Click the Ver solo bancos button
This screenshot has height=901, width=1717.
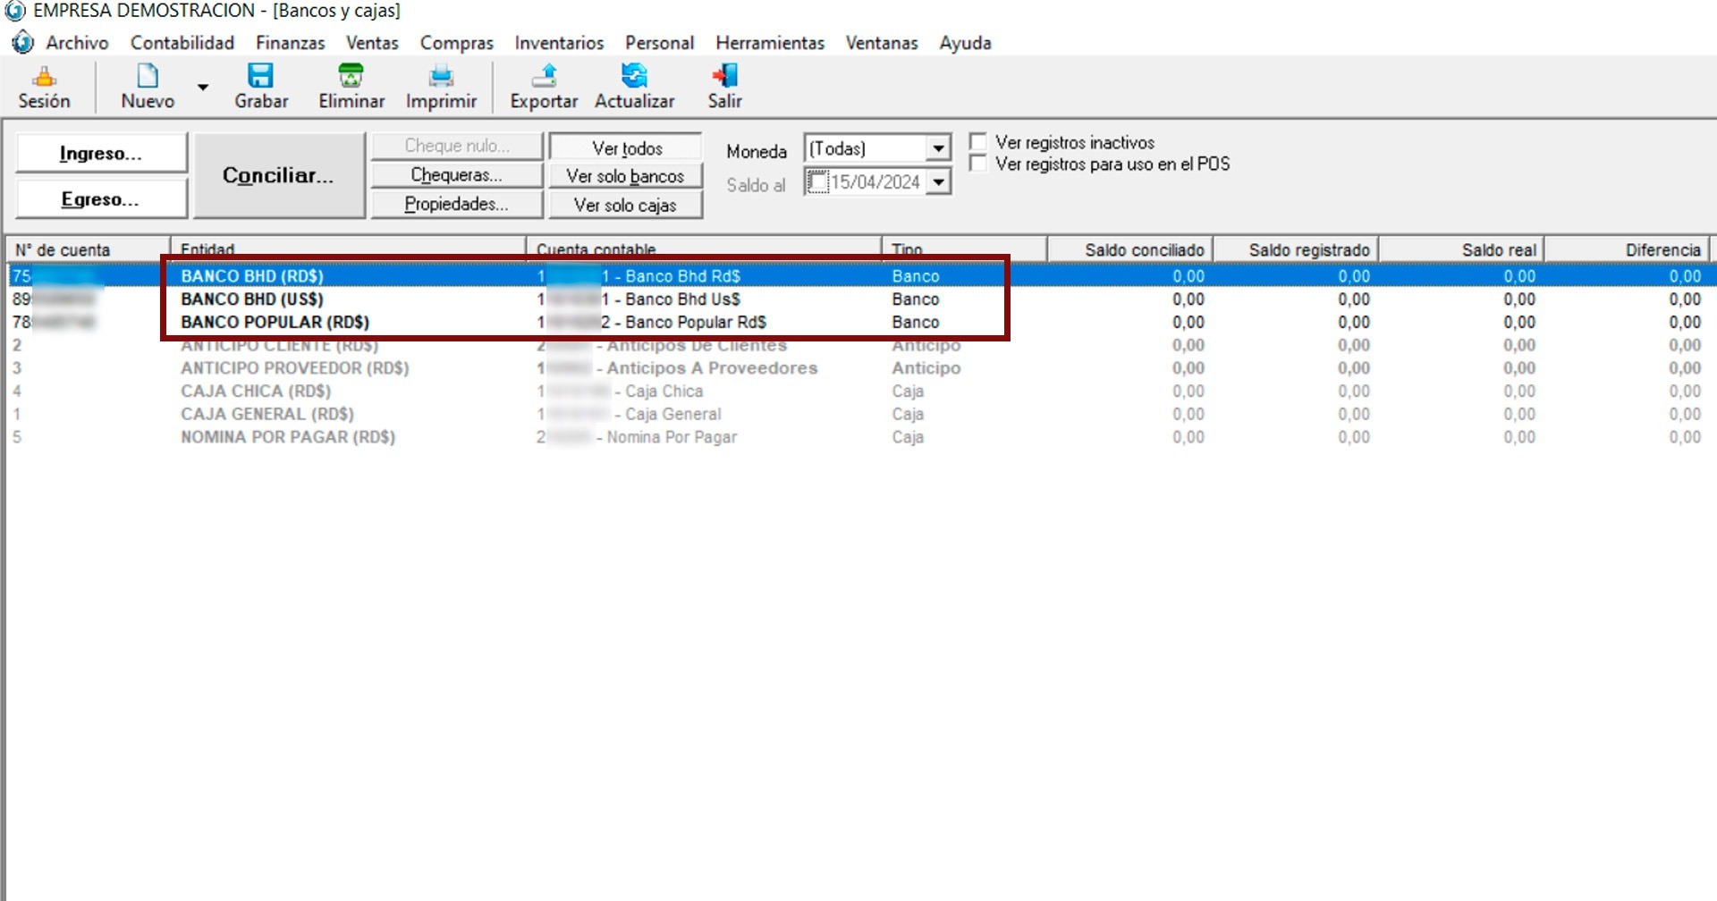pyautogui.click(x=625, y=176)
